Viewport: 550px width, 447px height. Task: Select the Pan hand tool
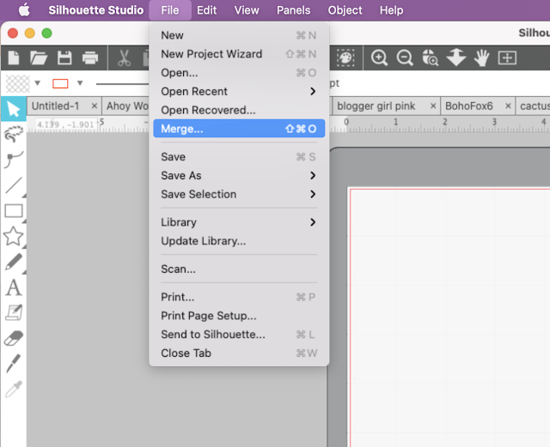point(481,57)
